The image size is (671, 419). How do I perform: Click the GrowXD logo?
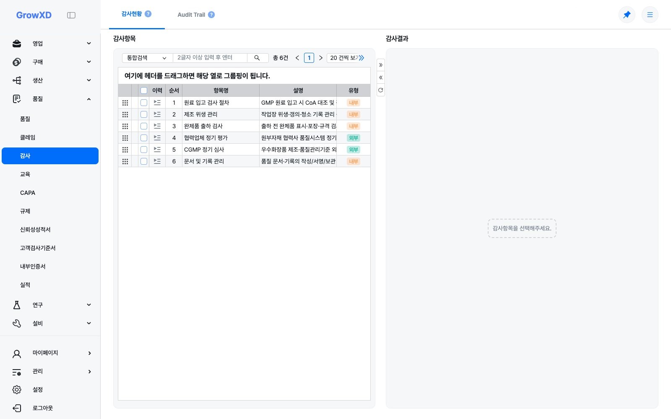[x=34, y=15]
